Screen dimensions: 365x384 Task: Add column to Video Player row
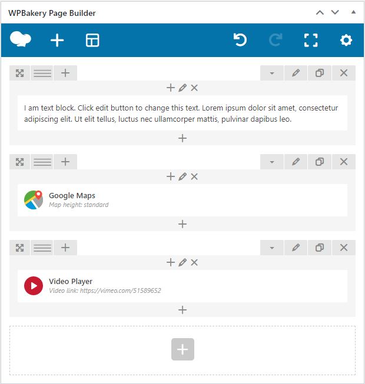coord(65,248)
